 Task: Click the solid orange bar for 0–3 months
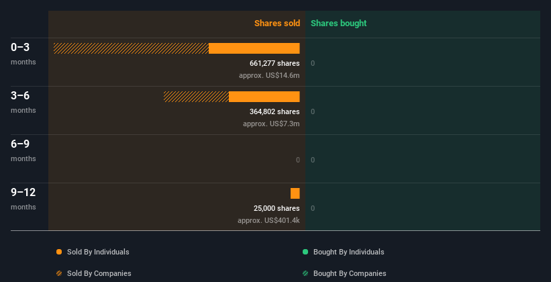click(254, 48)
